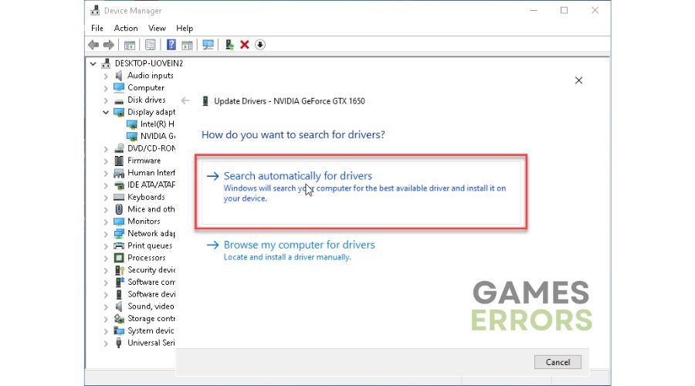
Task: Select the Software devices tree item
Action: [151, 294]
